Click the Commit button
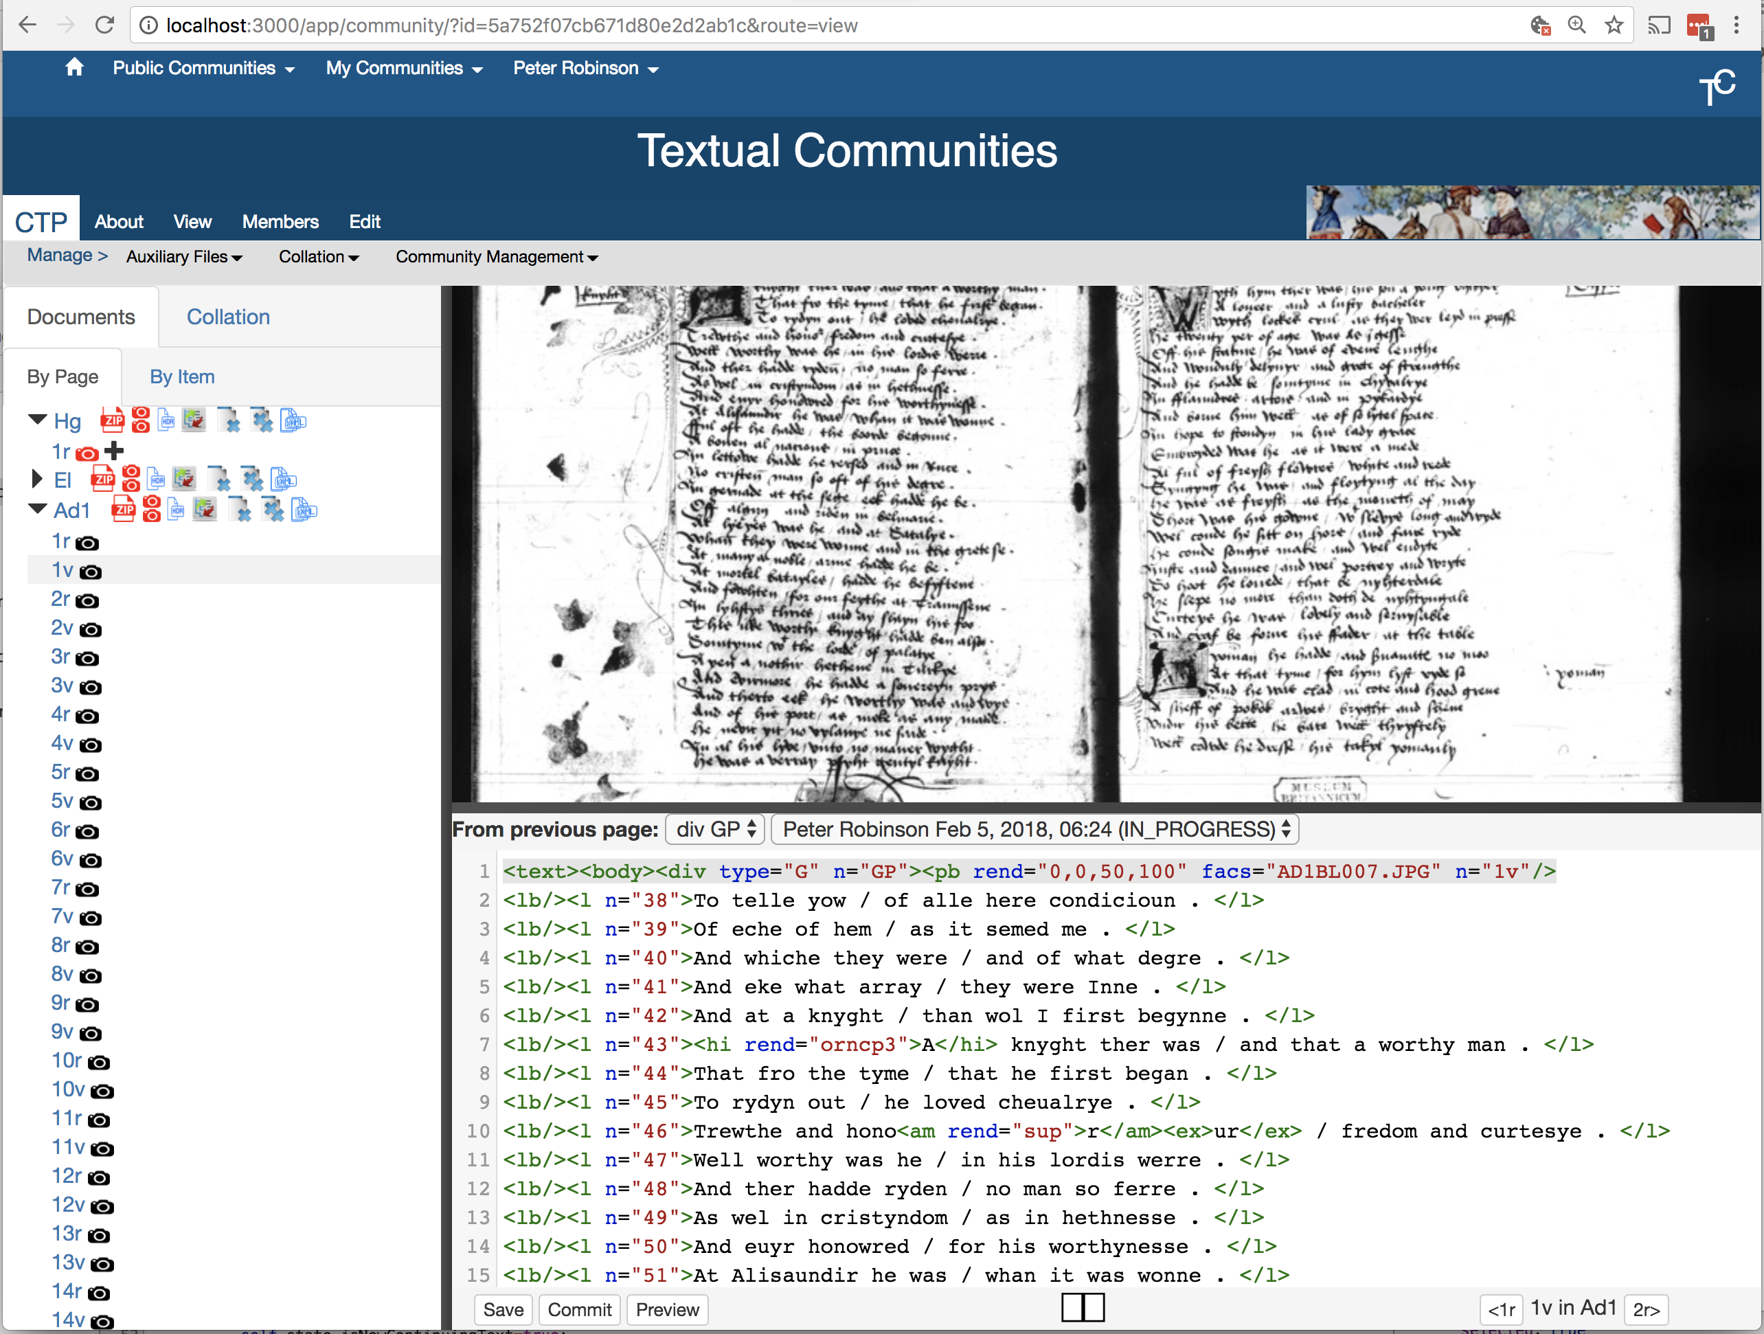The height and width of the screenshot is (1334, 1764). [580, 1309]
